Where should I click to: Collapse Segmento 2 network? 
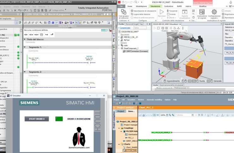coord(25,72)
